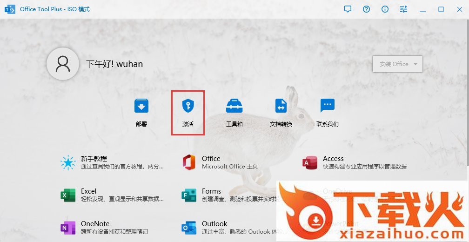Open the 新手教程 tutorial link
The image size is (469, 242).
94,159
